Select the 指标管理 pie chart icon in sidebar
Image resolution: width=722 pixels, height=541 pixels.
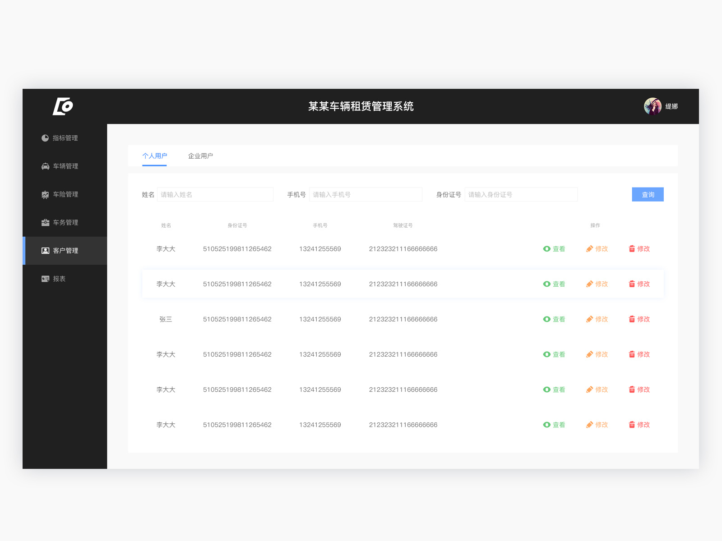coord(45,138)
